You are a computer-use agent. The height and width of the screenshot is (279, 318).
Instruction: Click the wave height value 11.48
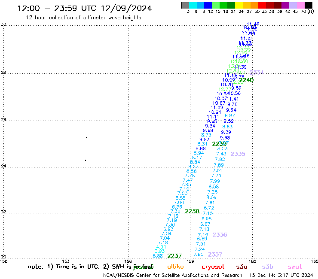tap(253, 24)
